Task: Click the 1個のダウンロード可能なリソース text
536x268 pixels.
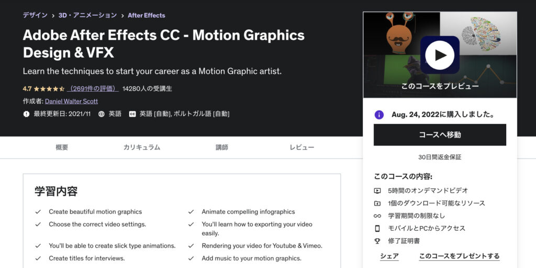Action: [437, 204]
